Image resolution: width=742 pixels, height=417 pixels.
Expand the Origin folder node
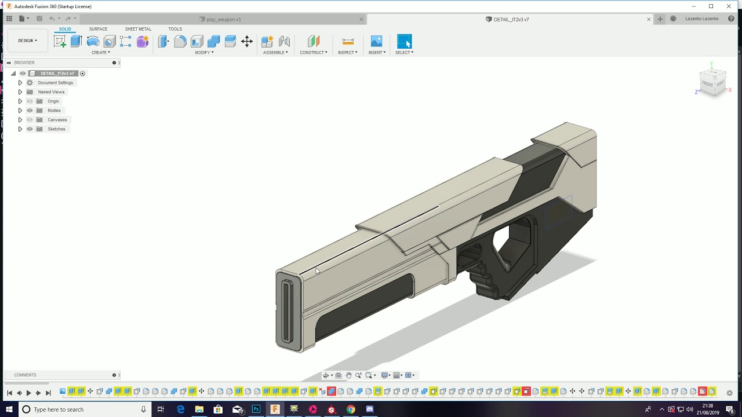[20, 101]
